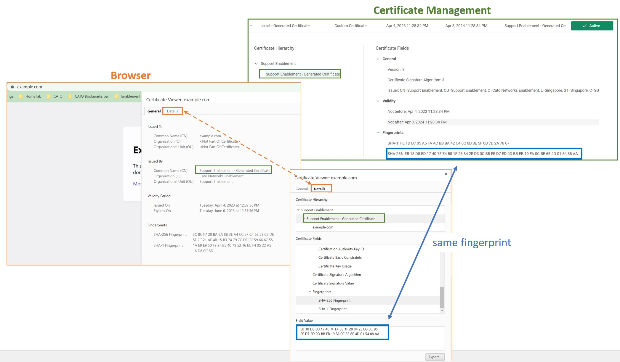
Task: Collapse the Fingerprints section in Certificate Management
Action: pos(378,133)
